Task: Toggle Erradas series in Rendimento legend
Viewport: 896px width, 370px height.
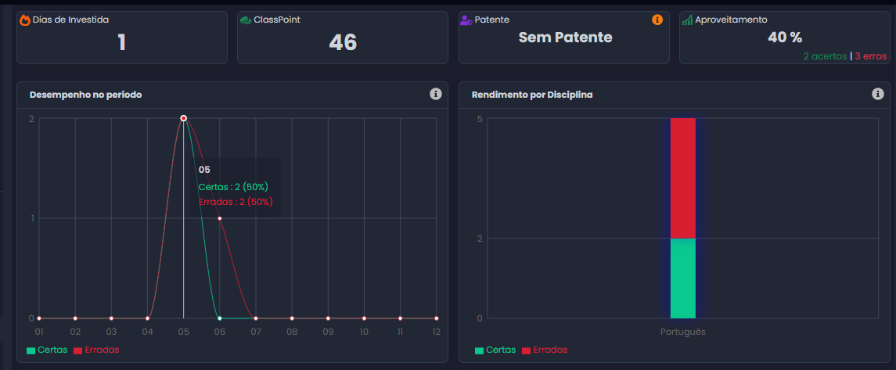Action: (x=544, y=350)
